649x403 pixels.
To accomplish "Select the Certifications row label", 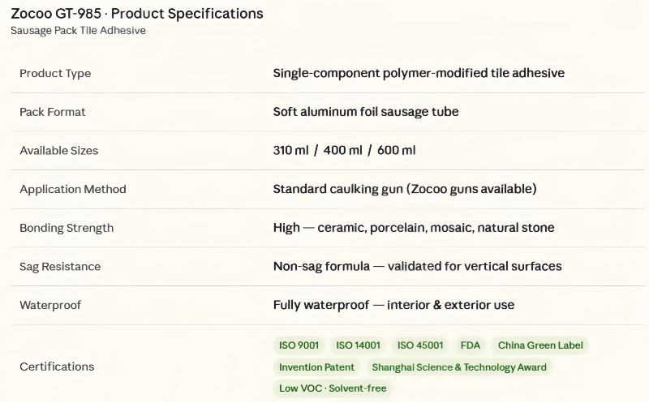I will (x=57, y=367).
